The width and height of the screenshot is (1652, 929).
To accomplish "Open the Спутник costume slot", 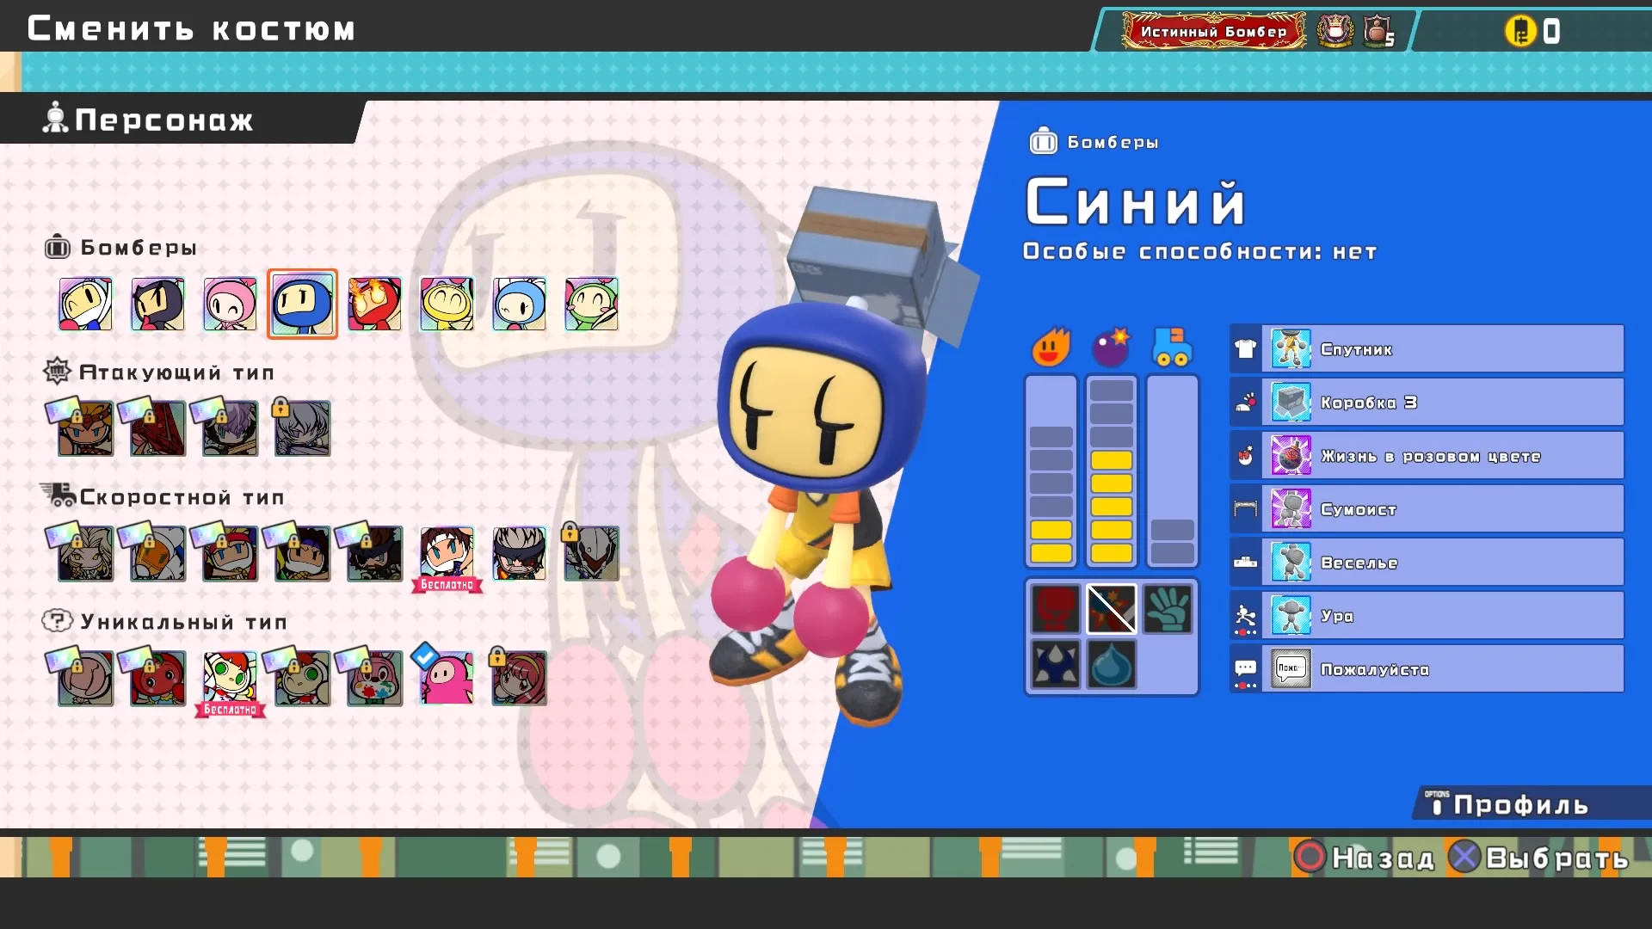I will point(1427,349).
